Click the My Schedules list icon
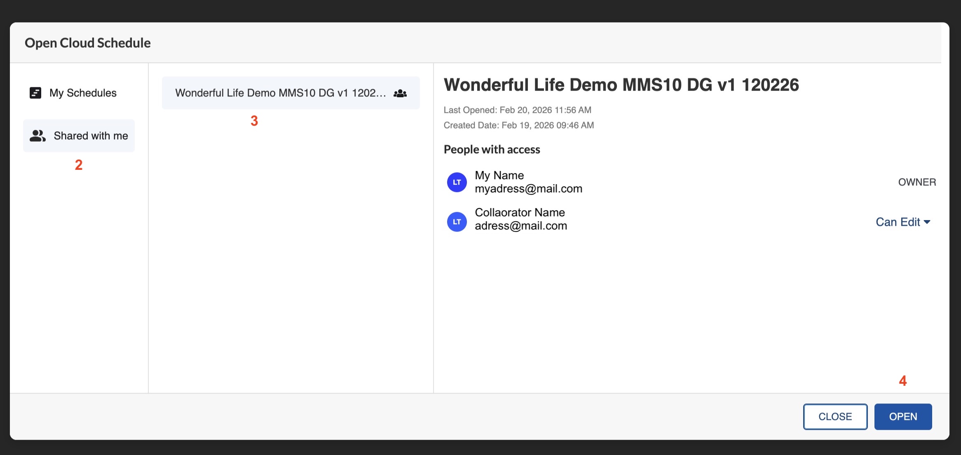 [x=35, y=93]
